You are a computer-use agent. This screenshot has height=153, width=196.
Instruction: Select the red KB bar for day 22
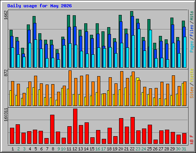click(x=132, y=130)
